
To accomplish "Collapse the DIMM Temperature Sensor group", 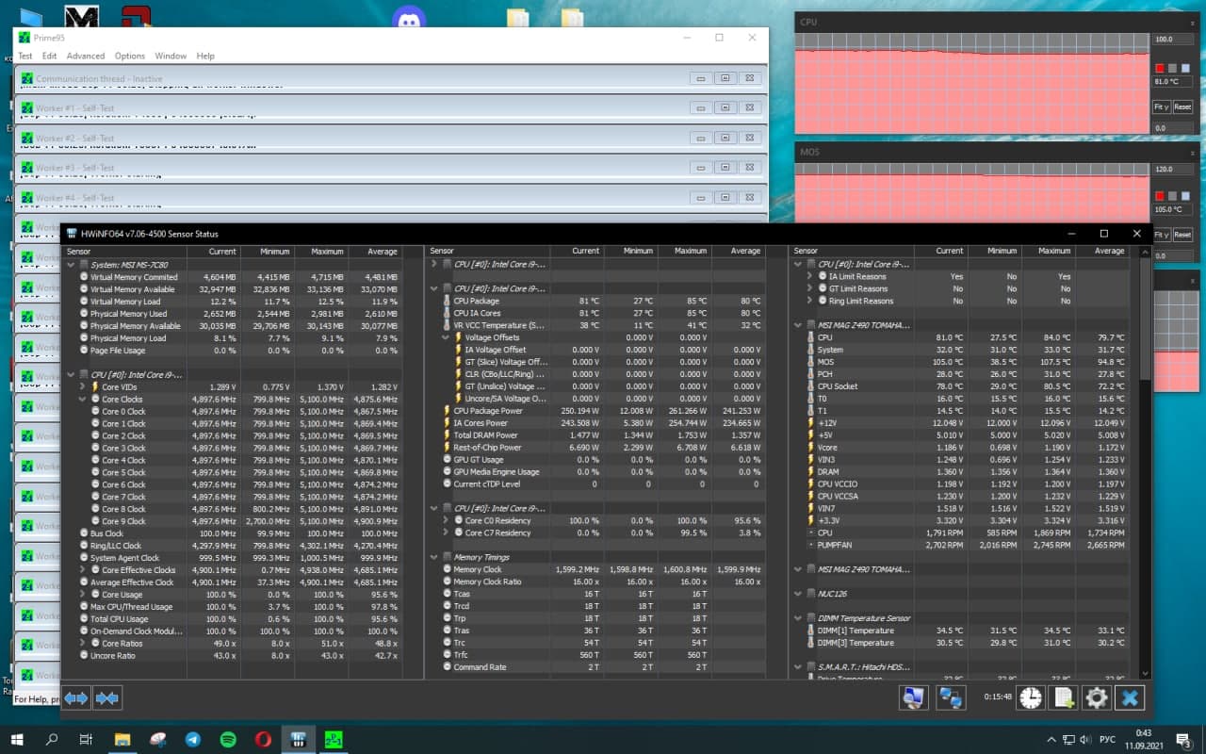I will tap(799, 618).
